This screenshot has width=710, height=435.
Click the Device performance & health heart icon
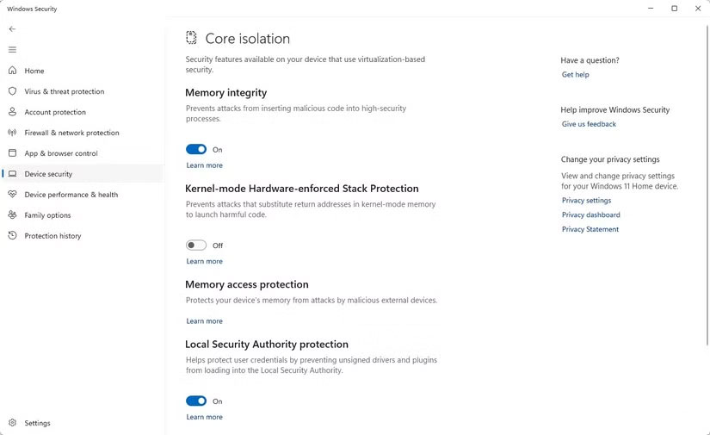[x=12, y=195]
